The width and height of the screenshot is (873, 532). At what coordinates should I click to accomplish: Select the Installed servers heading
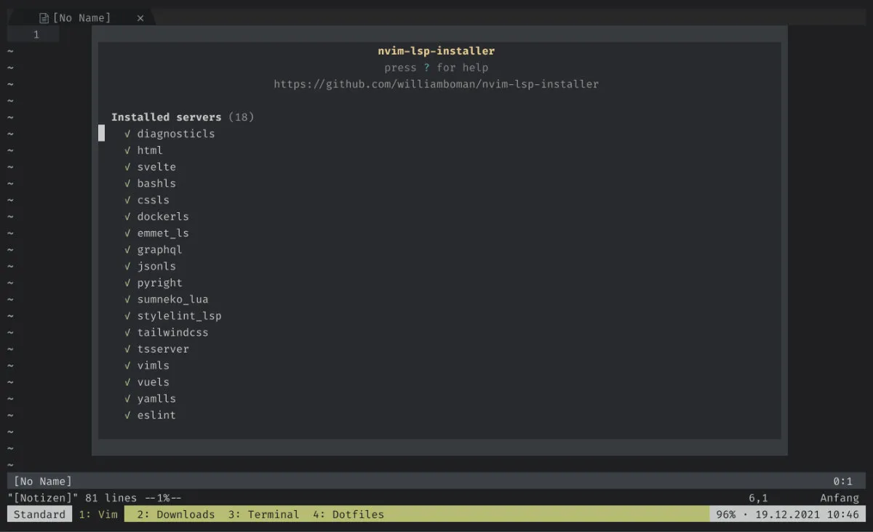coord(166,117)
